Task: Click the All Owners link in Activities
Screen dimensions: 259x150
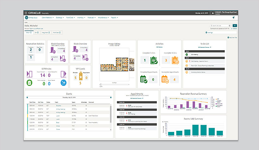Action: (159, 47)
